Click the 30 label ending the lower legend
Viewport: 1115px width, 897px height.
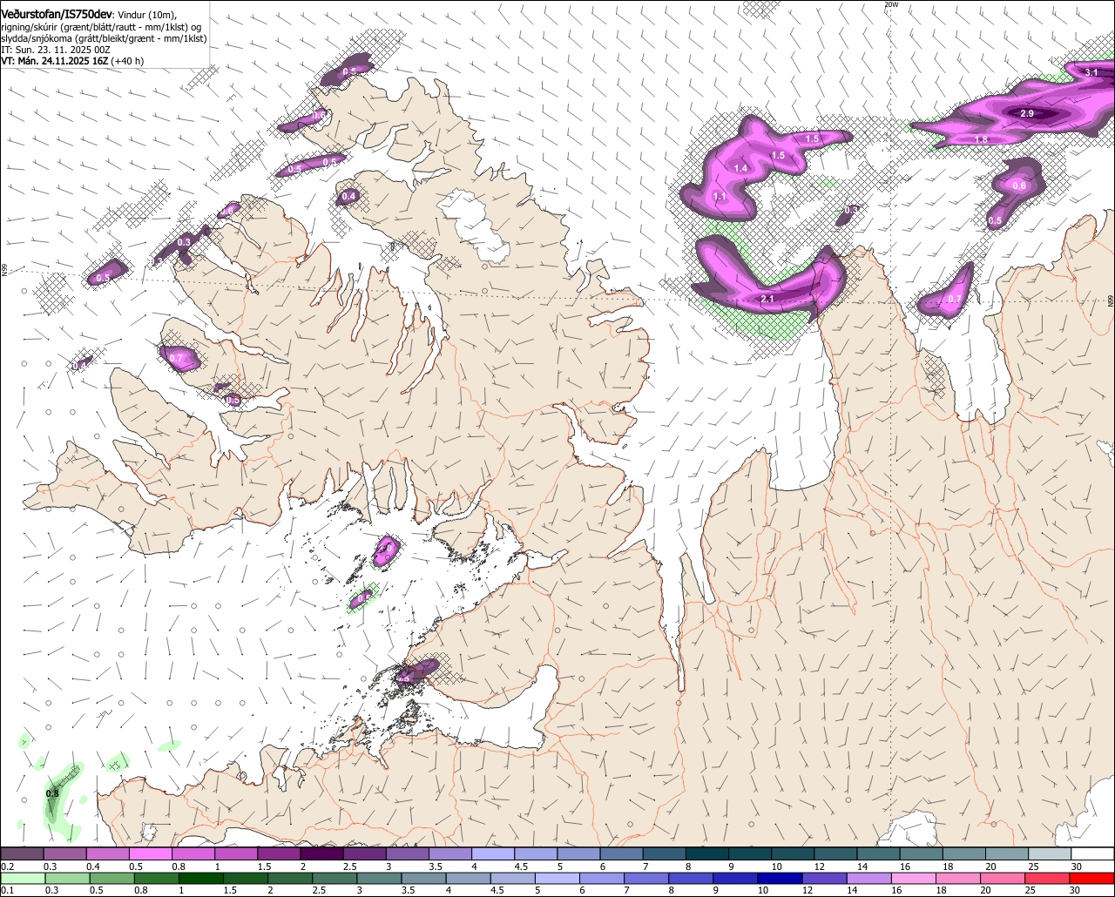(1076, 890)
